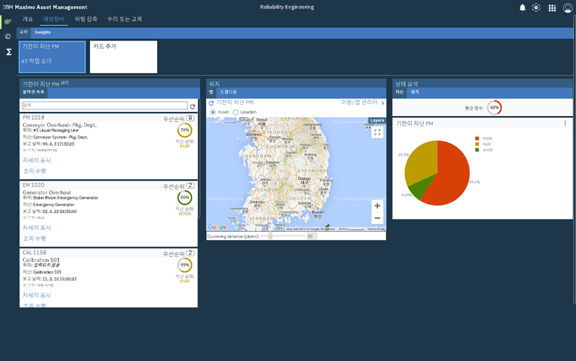576x361 pixels.
Task: Select the 자산 tab in 상태 요약
Action: (x=399, y=92)
